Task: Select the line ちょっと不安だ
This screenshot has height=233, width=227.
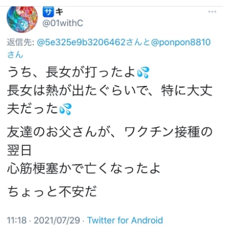Action: tap(52, 192)
